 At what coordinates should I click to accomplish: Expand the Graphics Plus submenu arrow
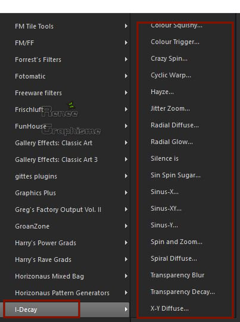pyautogui.click(x=126, y=193)
